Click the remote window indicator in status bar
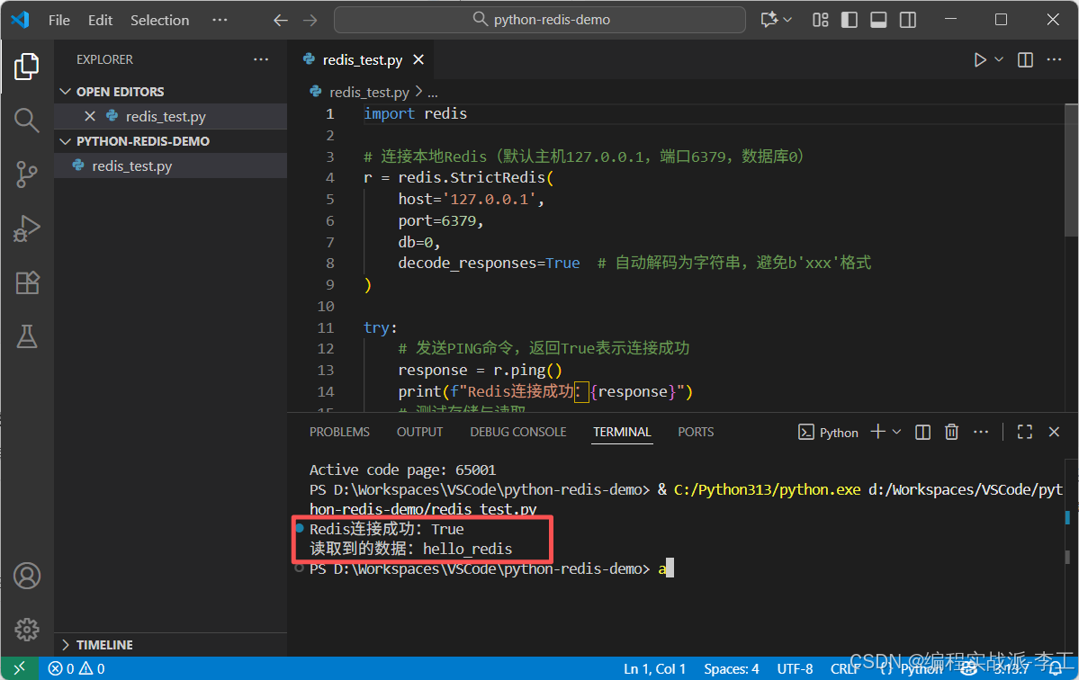 coord(19,667)
